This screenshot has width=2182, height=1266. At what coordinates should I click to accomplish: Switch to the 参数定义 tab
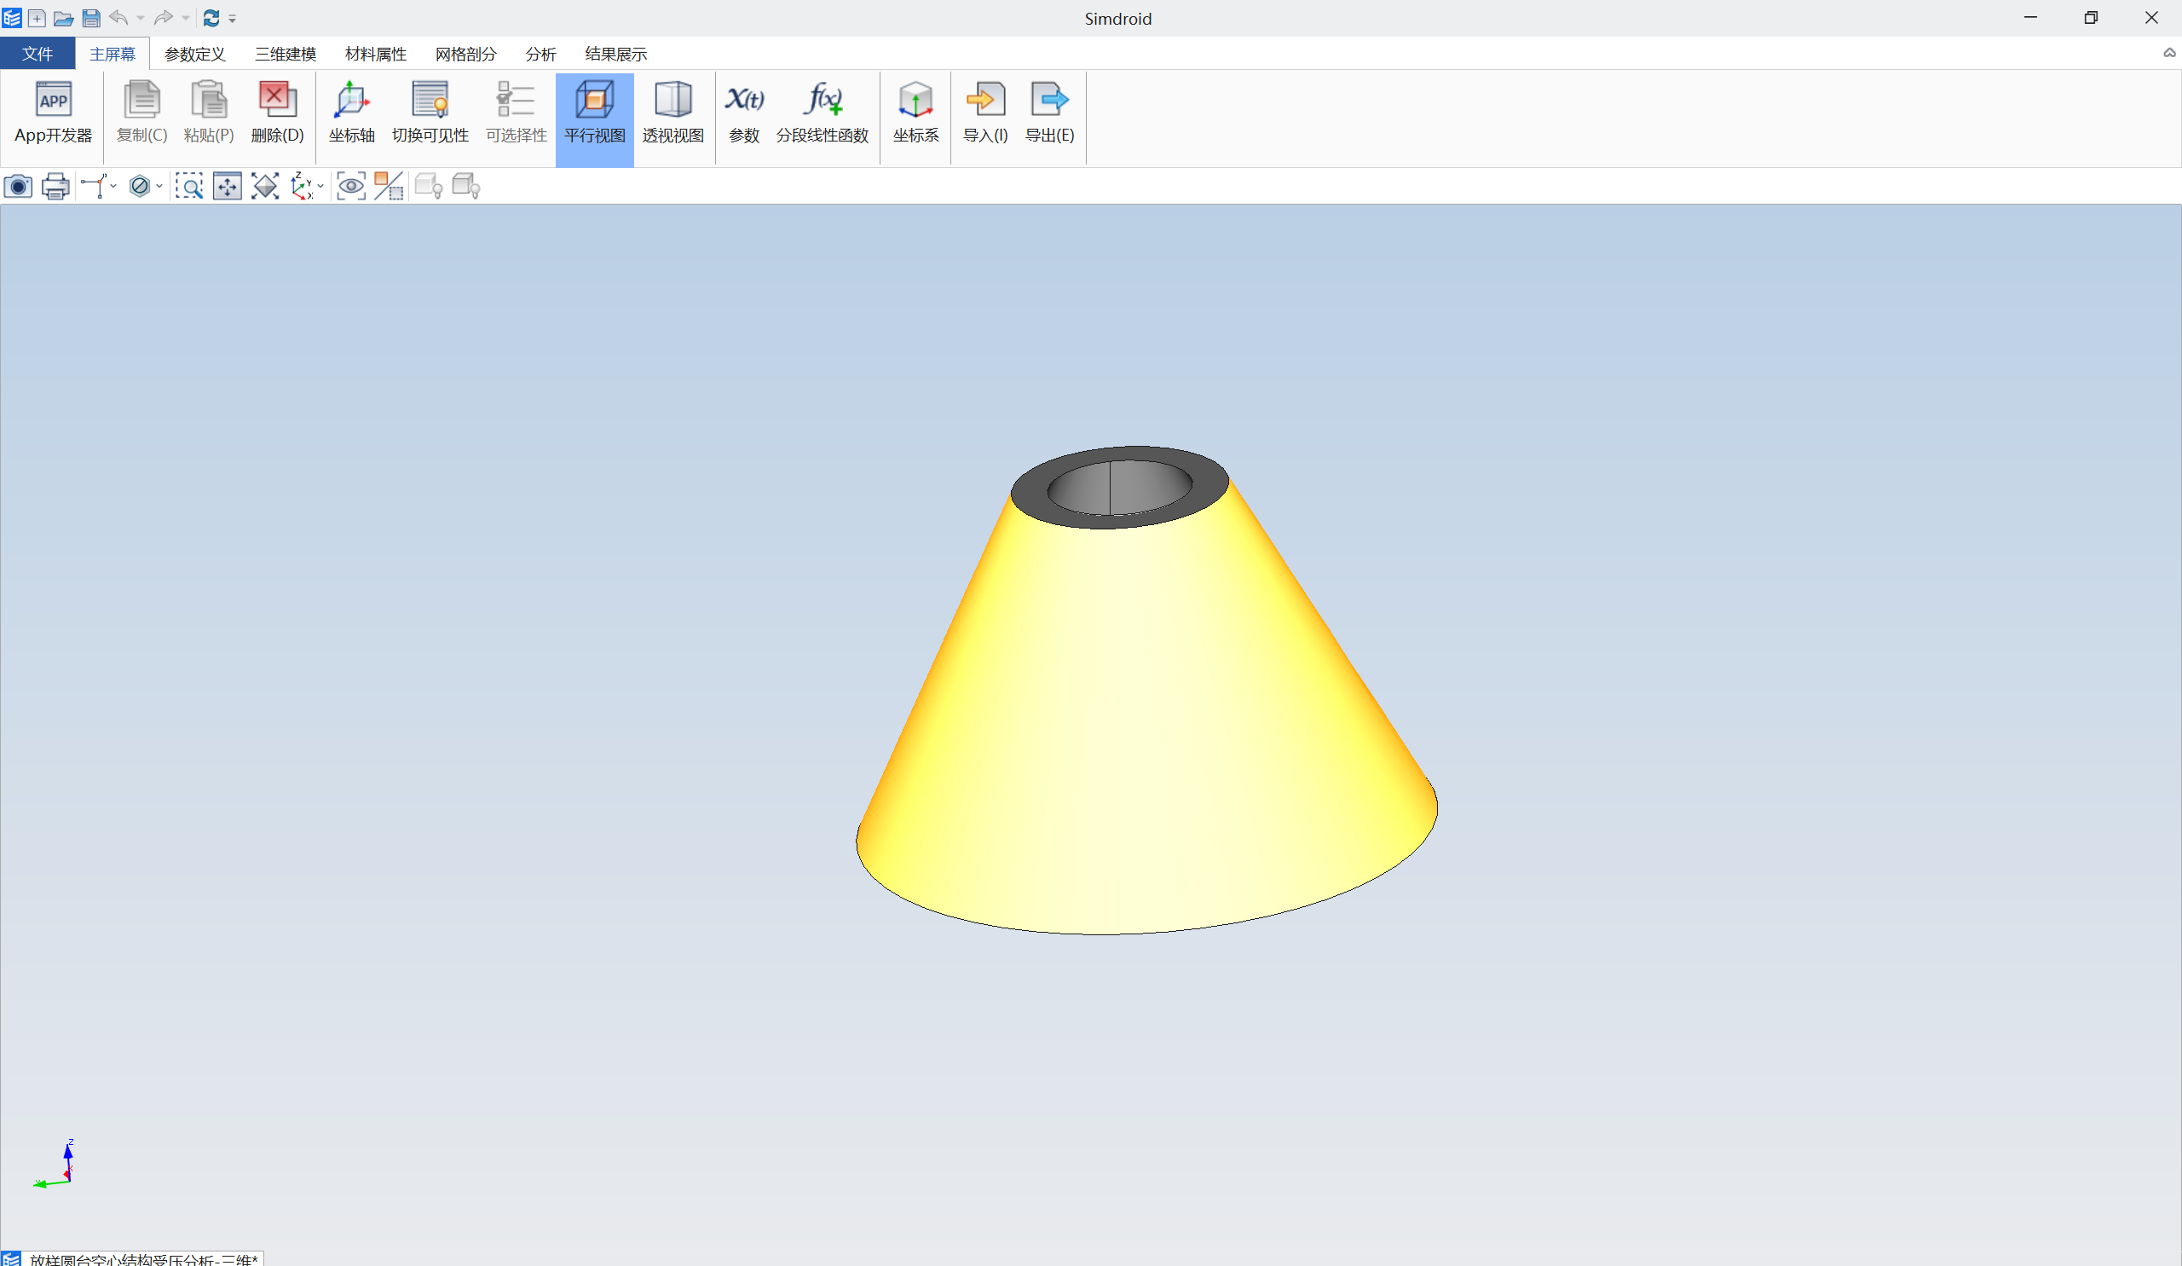195,54
